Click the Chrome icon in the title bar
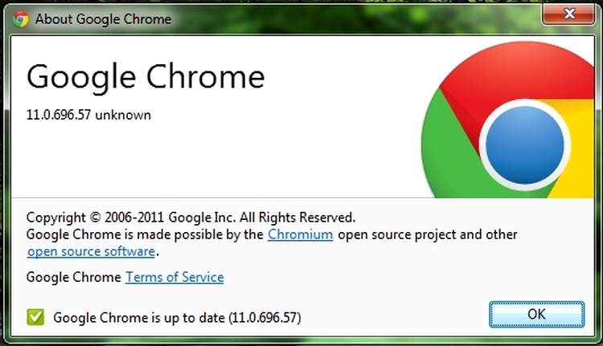This screenshot has width=603, height=346. 20,18
